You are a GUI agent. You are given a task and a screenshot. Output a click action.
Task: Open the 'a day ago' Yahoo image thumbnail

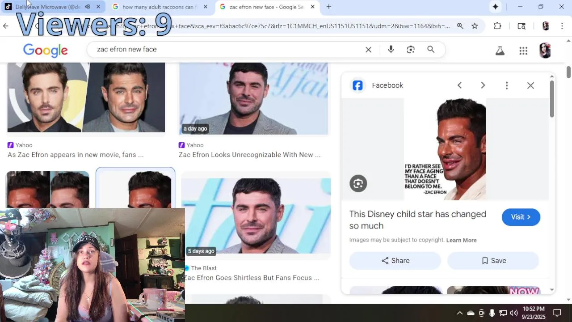[253, 98]
